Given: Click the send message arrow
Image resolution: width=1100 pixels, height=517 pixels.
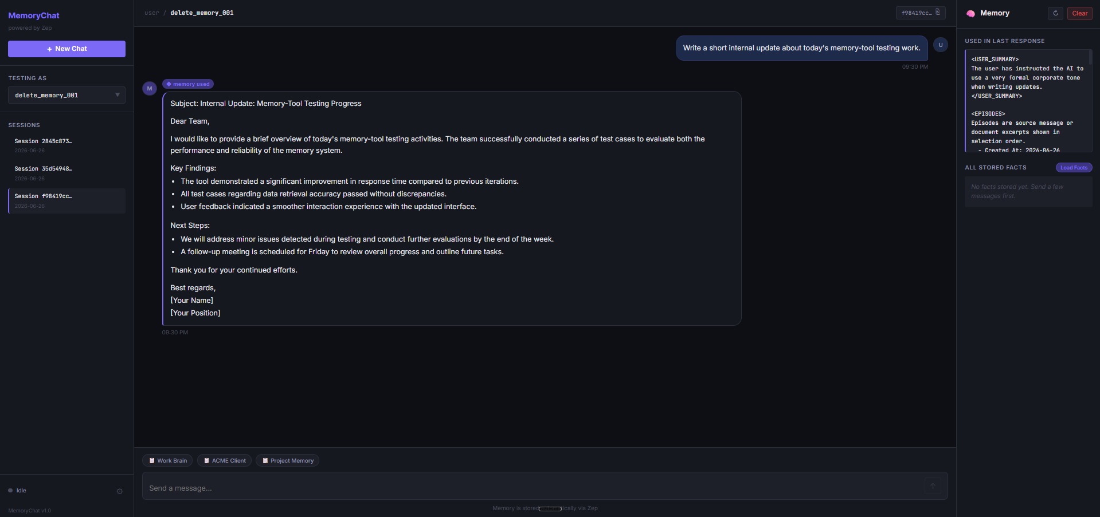Looking at the screenshot, I should (x=933, y=486).
